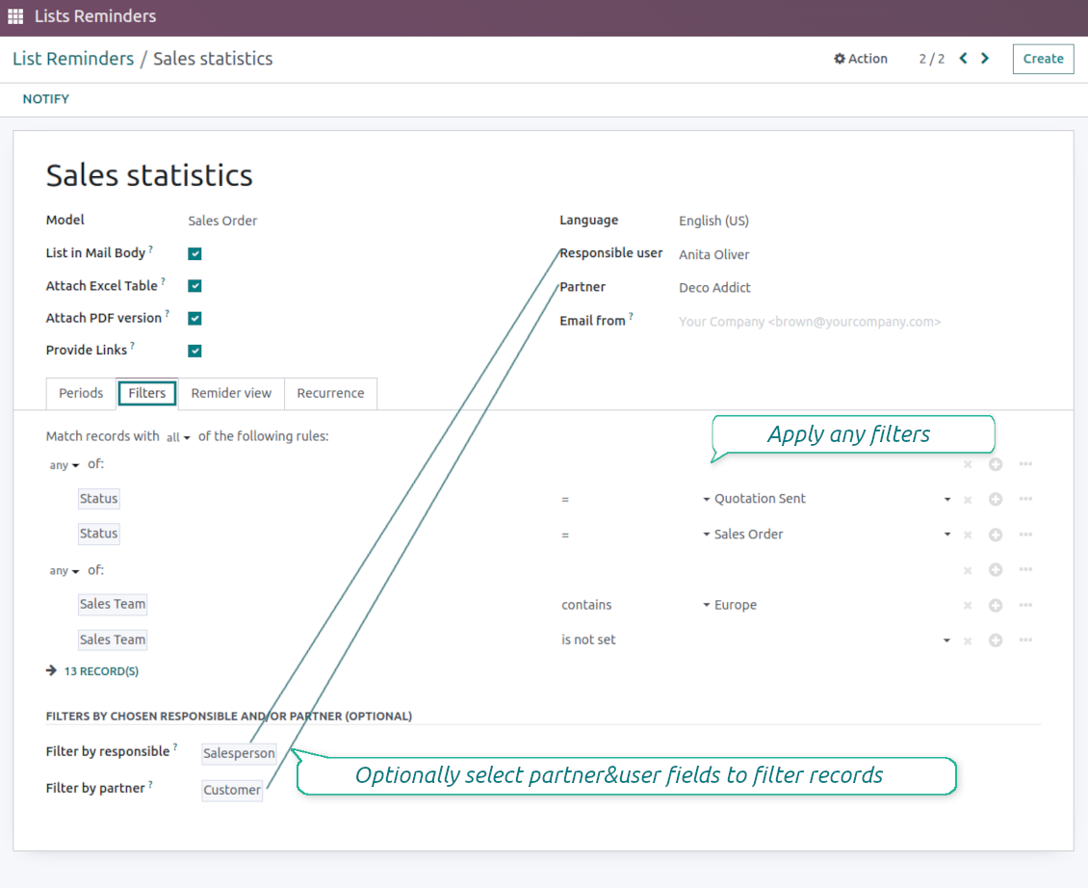Open the 13 RECORD(S) link
1088x888 pixels.
point(101,671)
